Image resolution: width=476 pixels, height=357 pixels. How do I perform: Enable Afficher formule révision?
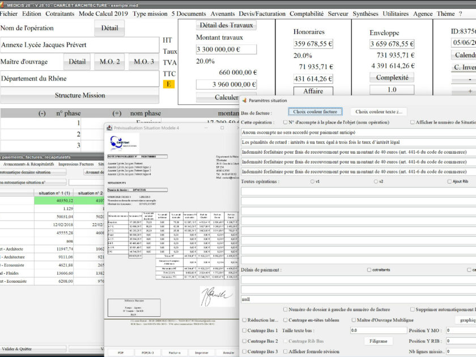pos(286,351)
